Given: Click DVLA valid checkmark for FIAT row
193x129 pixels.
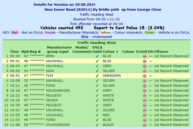Looking at the screenshot, I should 97,76.
